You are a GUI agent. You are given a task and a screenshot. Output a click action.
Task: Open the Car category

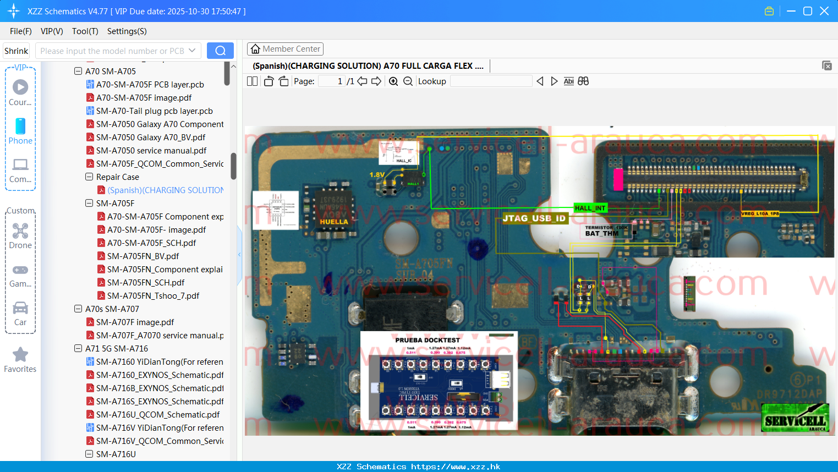tap(20, 313)
